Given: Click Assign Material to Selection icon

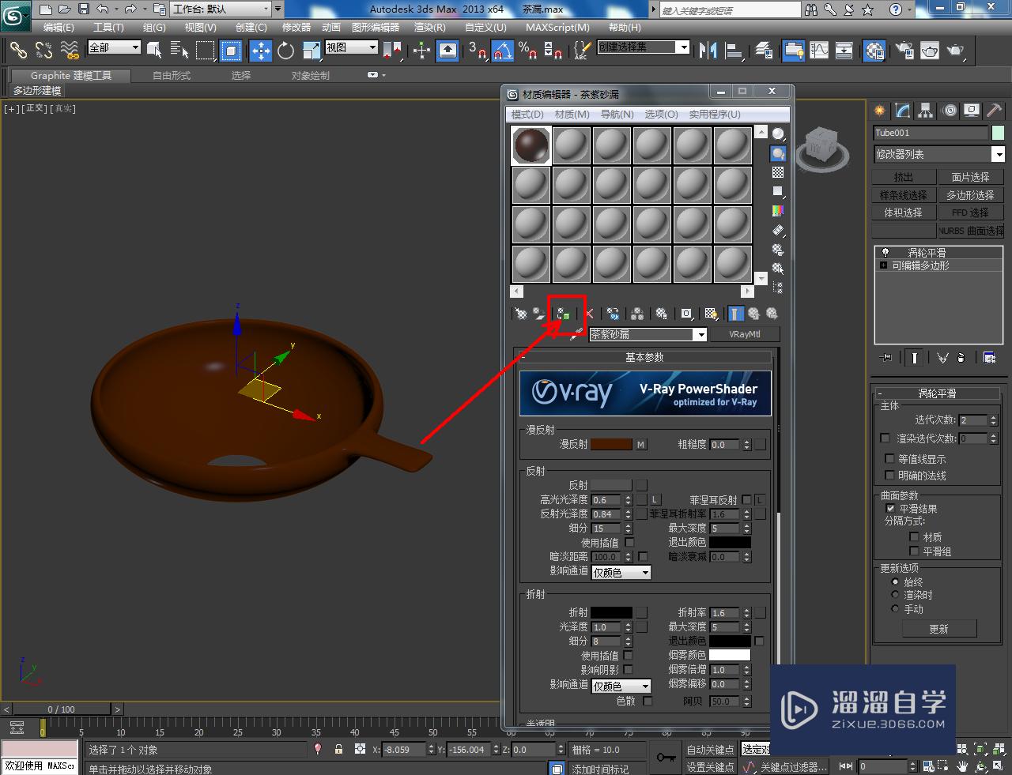Looking at the screenshot, I should tap(563, 314).
